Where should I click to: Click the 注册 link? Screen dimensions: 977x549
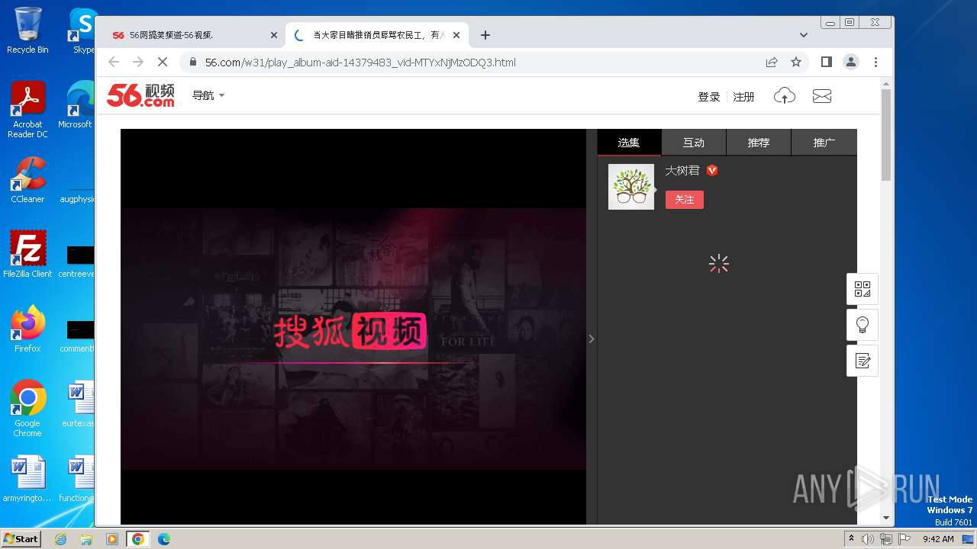point(743,97)
